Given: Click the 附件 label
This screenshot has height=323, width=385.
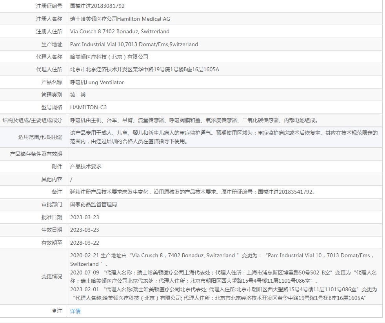Looking at the screenshot, I should (x=57, y=166).
